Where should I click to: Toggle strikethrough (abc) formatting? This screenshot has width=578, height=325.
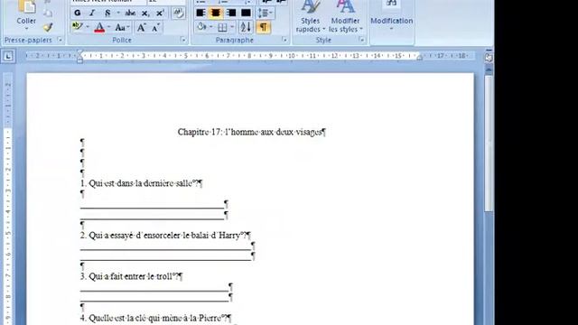tap(130, 14)
